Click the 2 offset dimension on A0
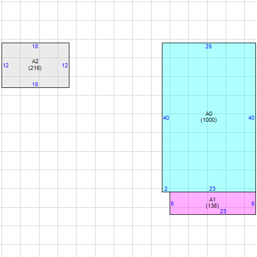The height and width of the screenshot is (257, 257). click(x=166, y=189)
